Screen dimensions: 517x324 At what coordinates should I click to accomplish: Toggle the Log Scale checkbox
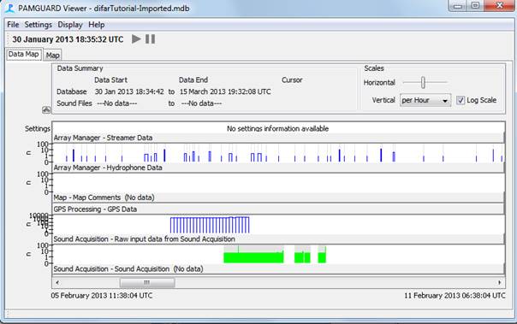click(461, 100)
